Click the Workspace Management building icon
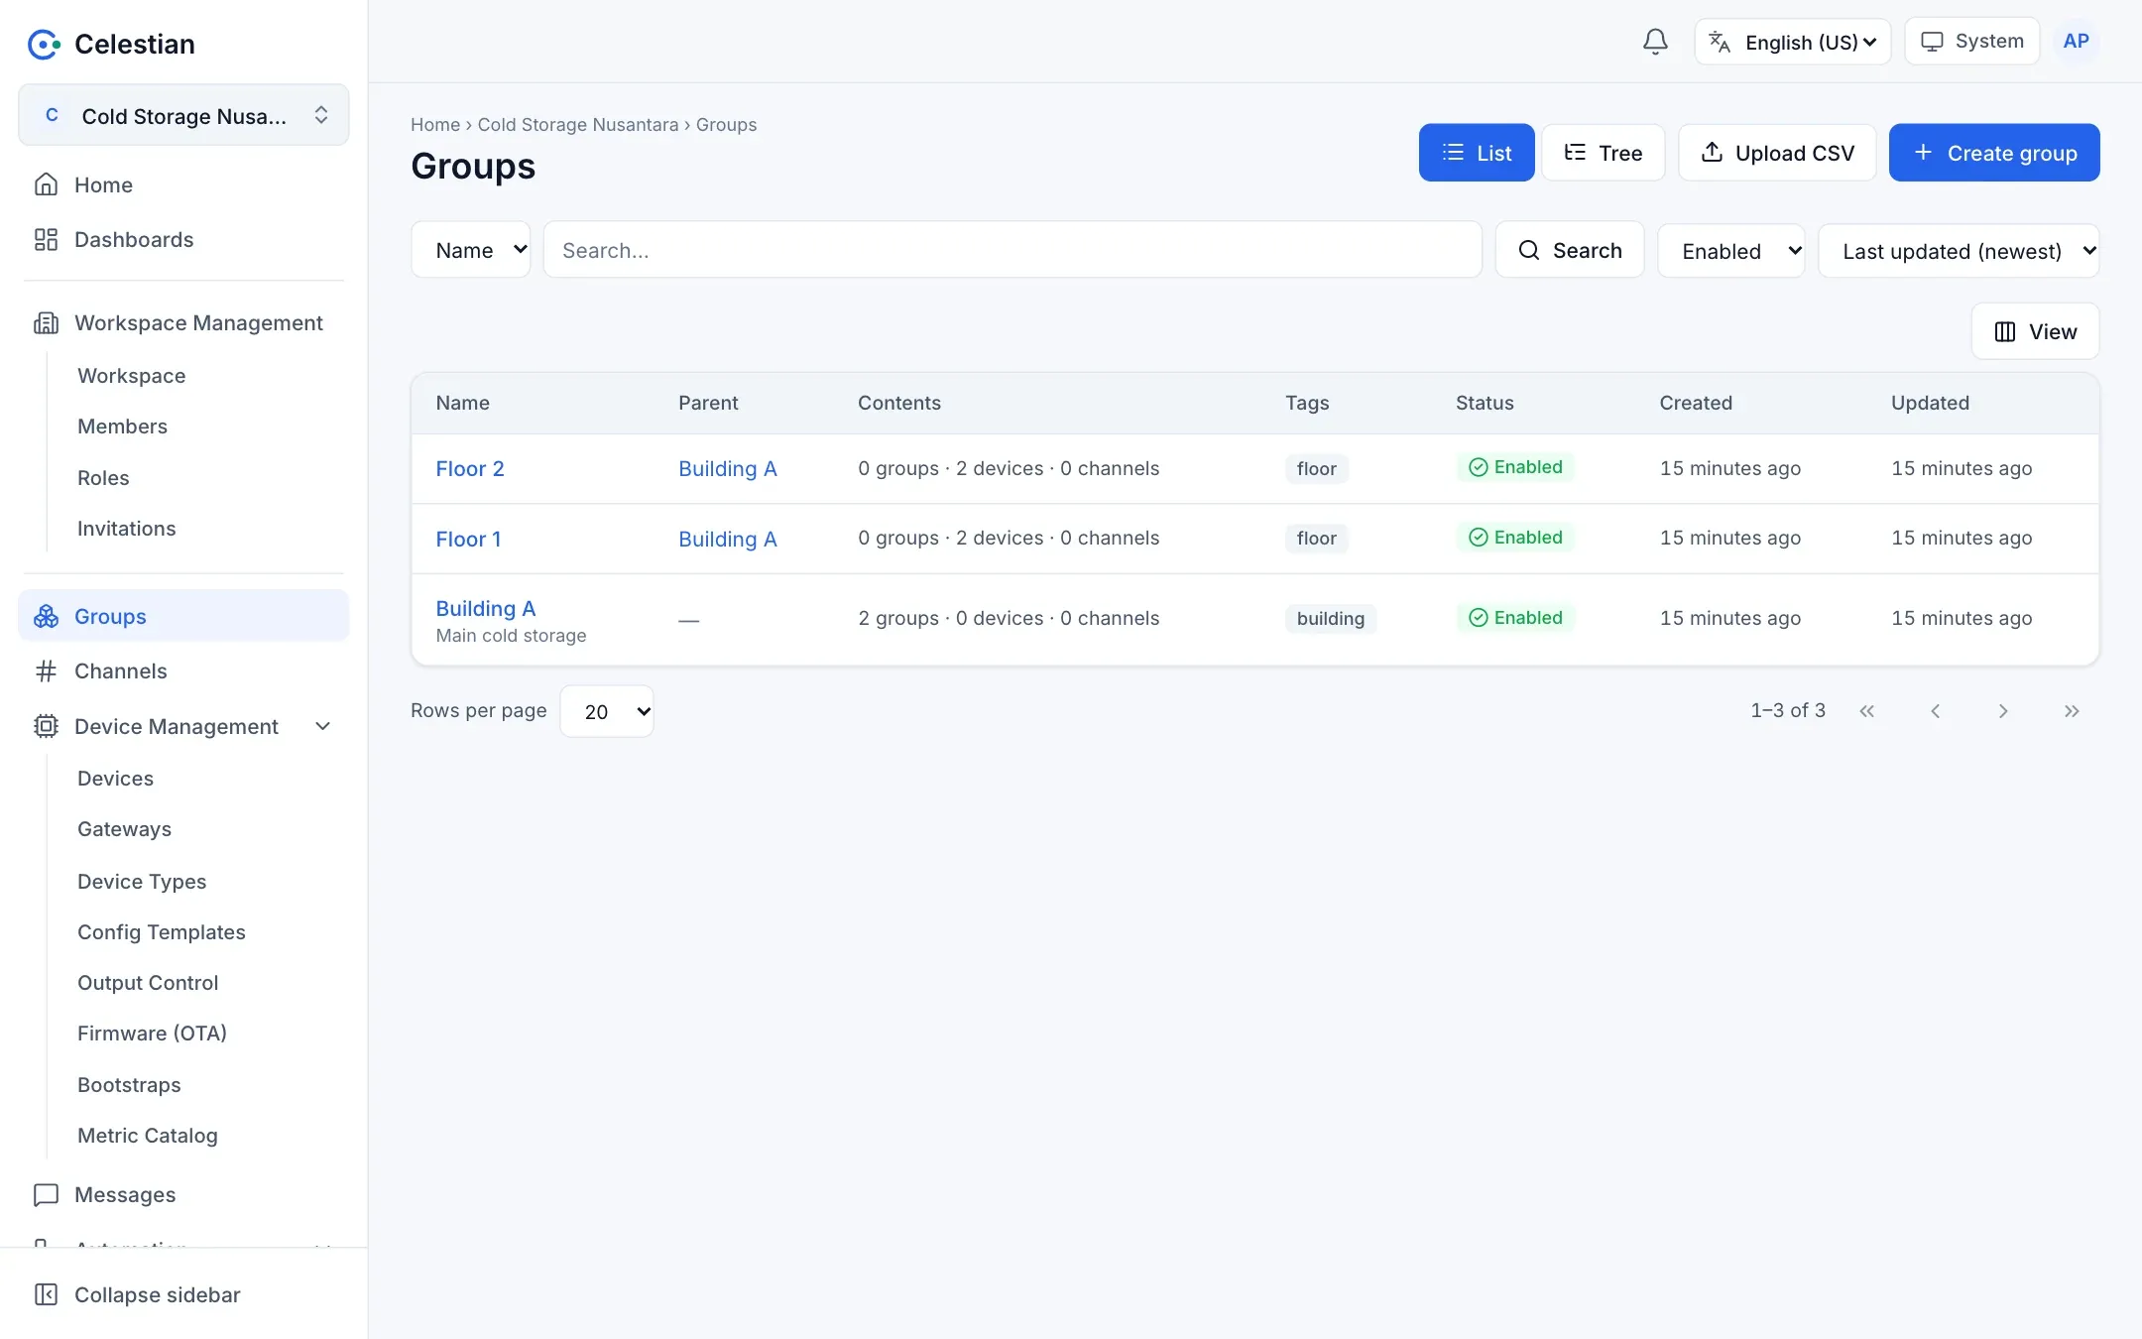 point(46,323)
